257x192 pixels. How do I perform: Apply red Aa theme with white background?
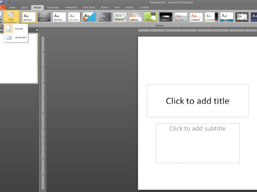(x=196, y=17)
